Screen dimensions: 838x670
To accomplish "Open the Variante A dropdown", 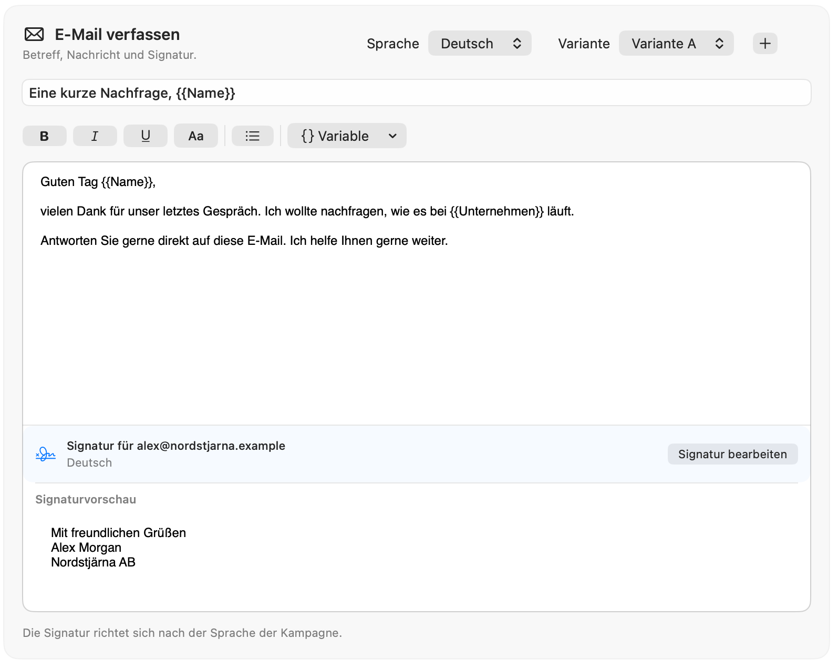I will click(x=676, y=43).
